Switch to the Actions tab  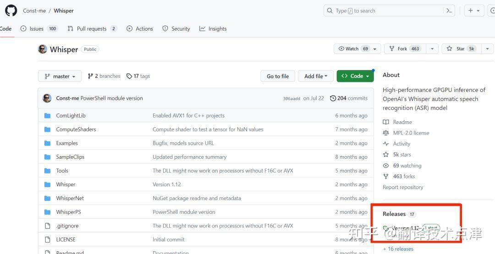[x=140, y=29]
